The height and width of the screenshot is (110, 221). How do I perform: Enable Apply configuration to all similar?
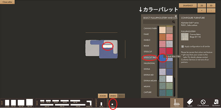(x=183, y=46)
